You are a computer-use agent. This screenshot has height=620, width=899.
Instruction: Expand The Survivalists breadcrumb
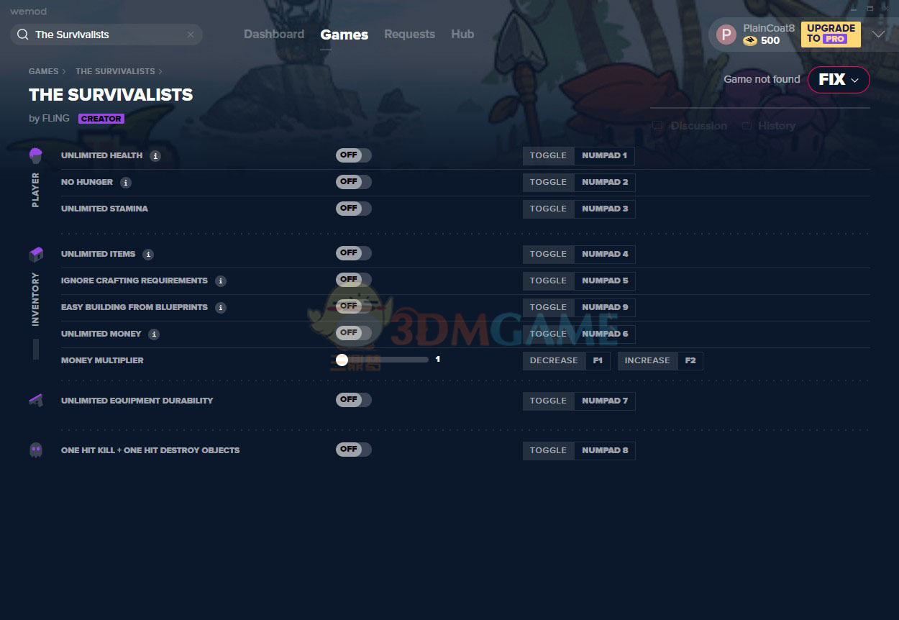[x=115, y=71]
